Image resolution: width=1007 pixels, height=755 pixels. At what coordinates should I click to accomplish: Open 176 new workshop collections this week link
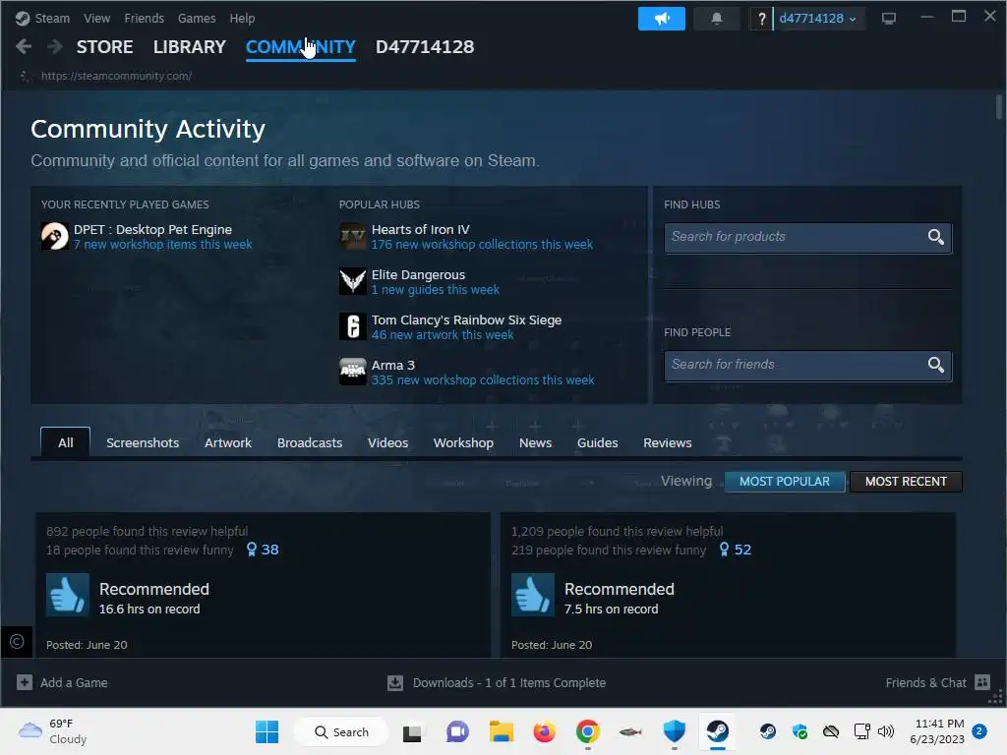pyautogui.click(x=482, y=245)
